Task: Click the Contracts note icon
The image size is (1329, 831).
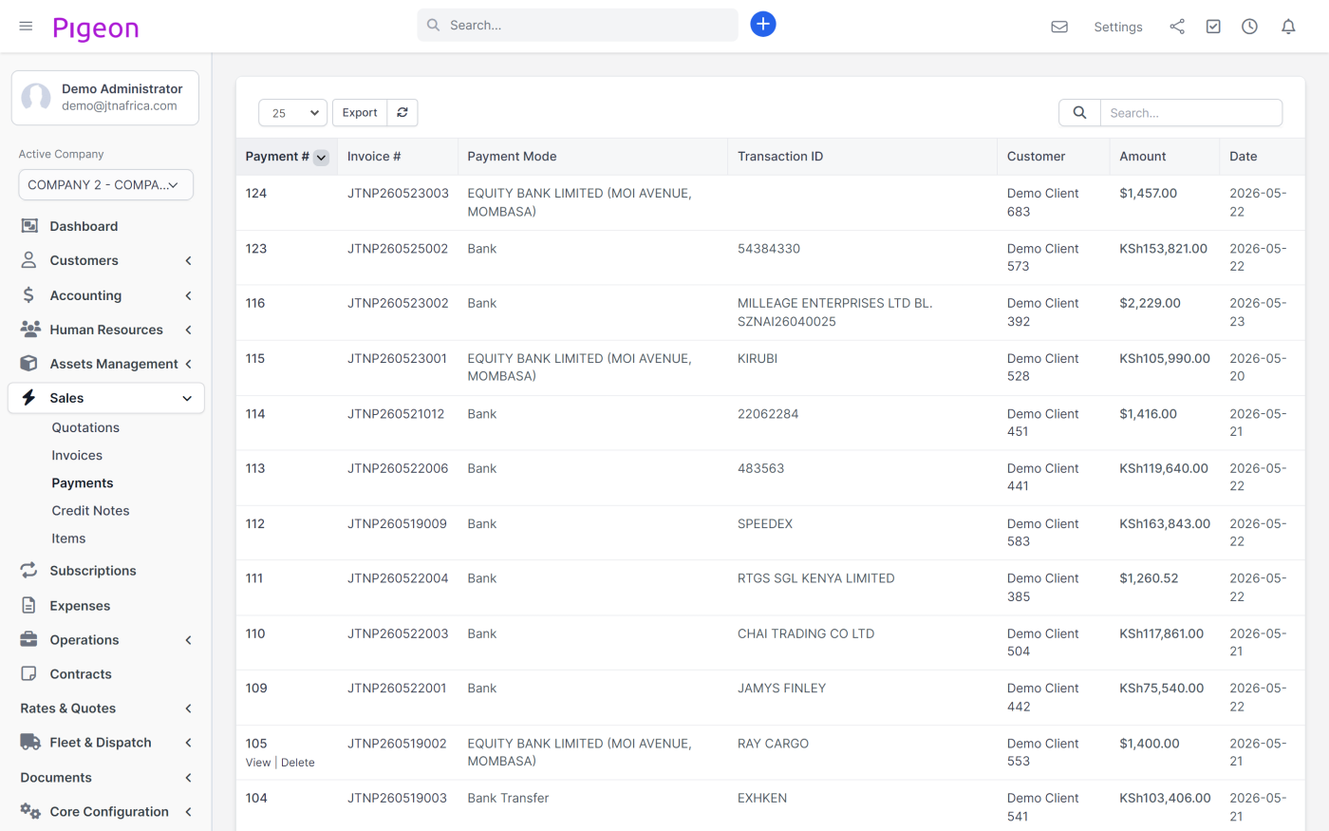Action: tap(29, 674)
